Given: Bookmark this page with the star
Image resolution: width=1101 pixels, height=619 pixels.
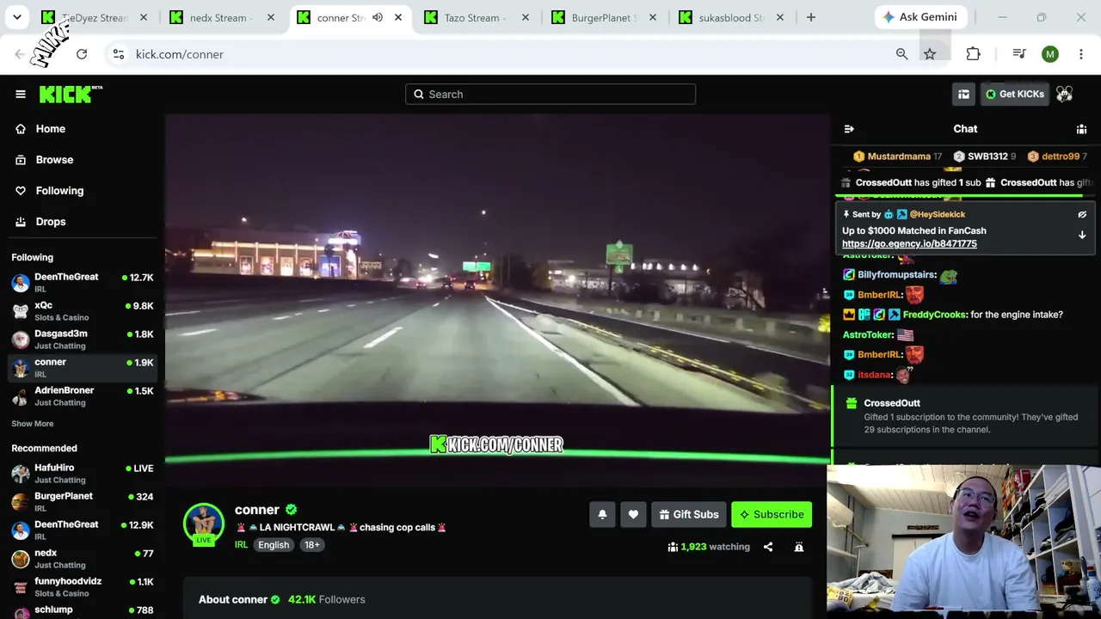Looking at the screenshot, I should point(930,54).
